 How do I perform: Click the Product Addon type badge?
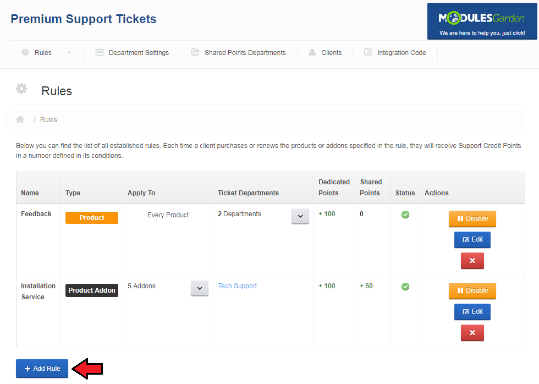92,290
